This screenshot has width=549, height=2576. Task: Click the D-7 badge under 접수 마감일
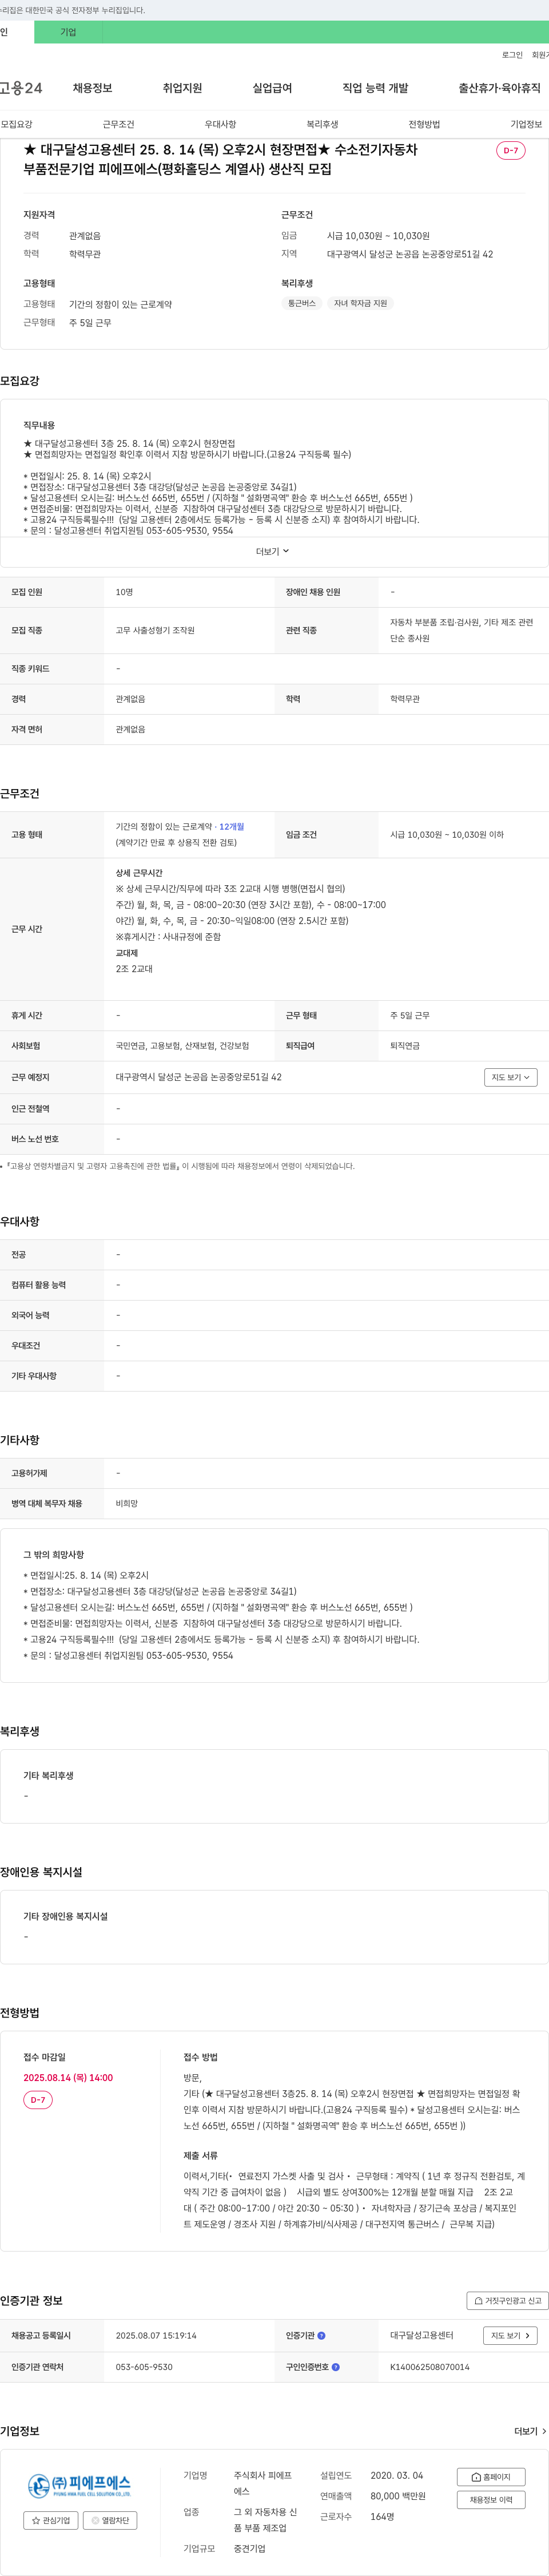point(38,2100)
